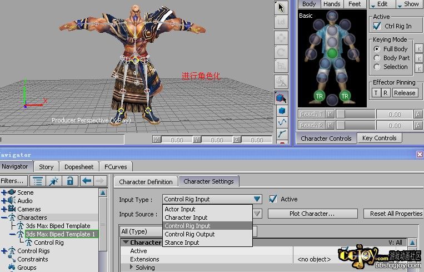Uncheck the Ctrl Rig In checkbox
The width and height of the screenshot is (424, 272).
click(377, 26)
